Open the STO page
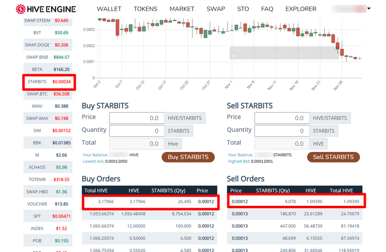 pyautogui.click(x=243, y=9)
